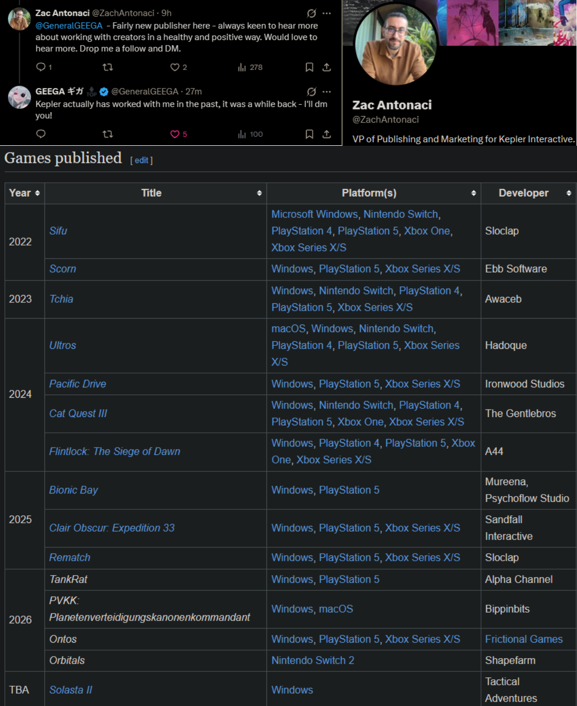Open Zac Antonaci's large profile picture
577x706 pixels.
396,43
